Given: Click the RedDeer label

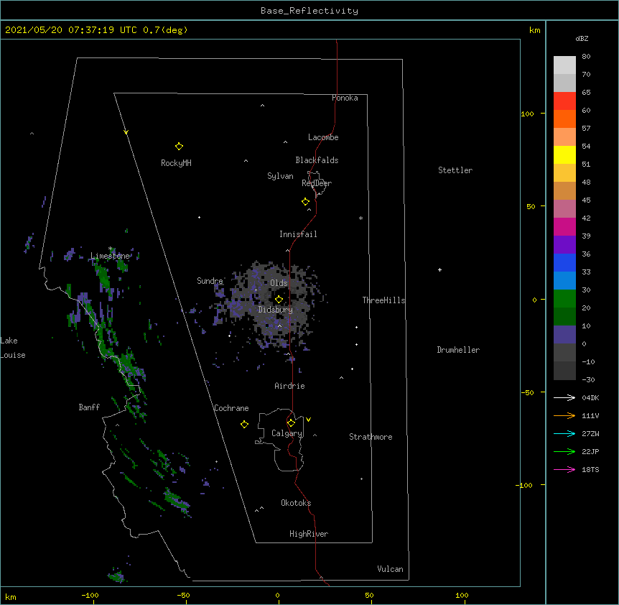Looking at the screenshot, I should (317, 183).
